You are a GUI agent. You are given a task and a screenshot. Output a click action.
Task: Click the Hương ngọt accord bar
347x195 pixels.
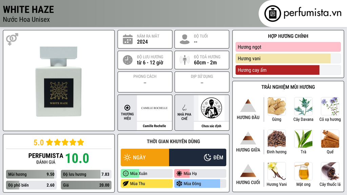tap(288, 47)
